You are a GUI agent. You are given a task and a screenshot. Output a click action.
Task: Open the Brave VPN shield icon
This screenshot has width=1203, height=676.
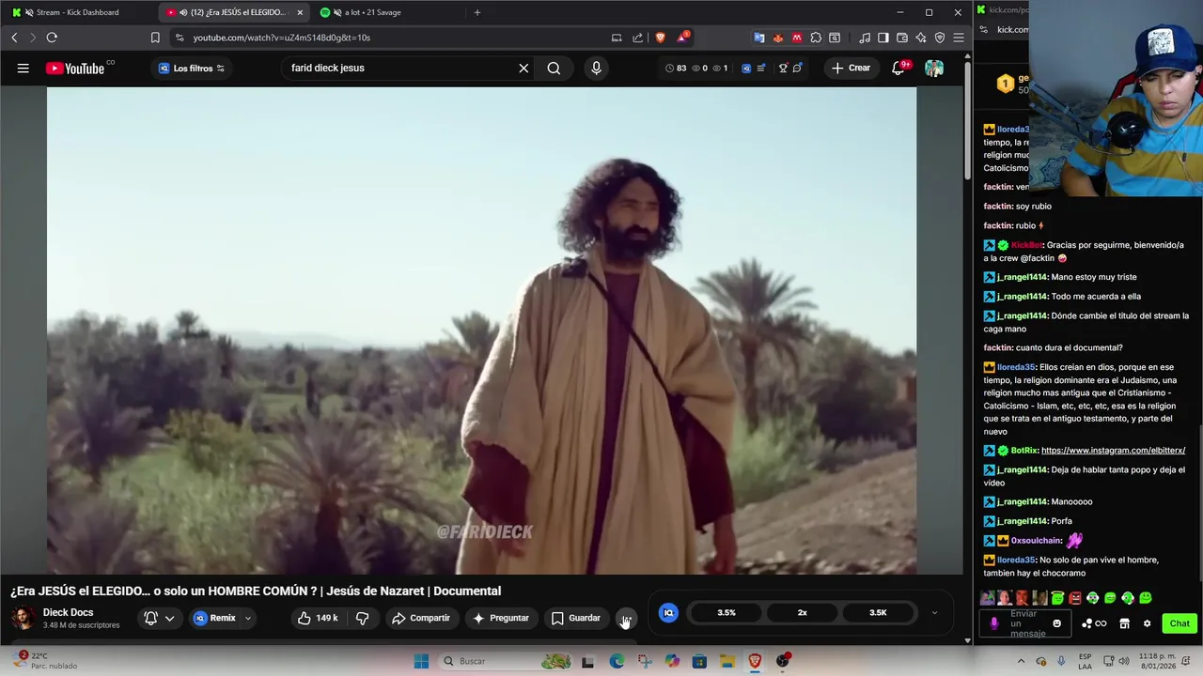pos(940,38)
